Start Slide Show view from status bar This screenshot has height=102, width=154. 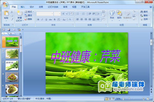click(x=113, y=99)
